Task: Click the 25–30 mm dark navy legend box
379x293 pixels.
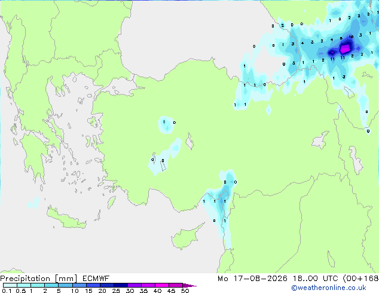Action: (120, 285)
